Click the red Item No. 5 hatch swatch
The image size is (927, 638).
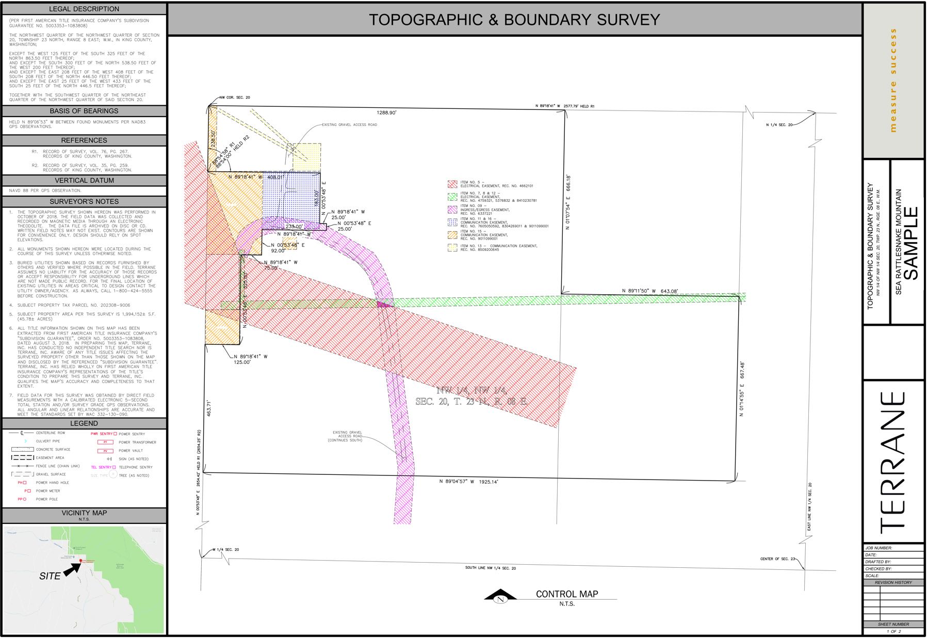452,184
